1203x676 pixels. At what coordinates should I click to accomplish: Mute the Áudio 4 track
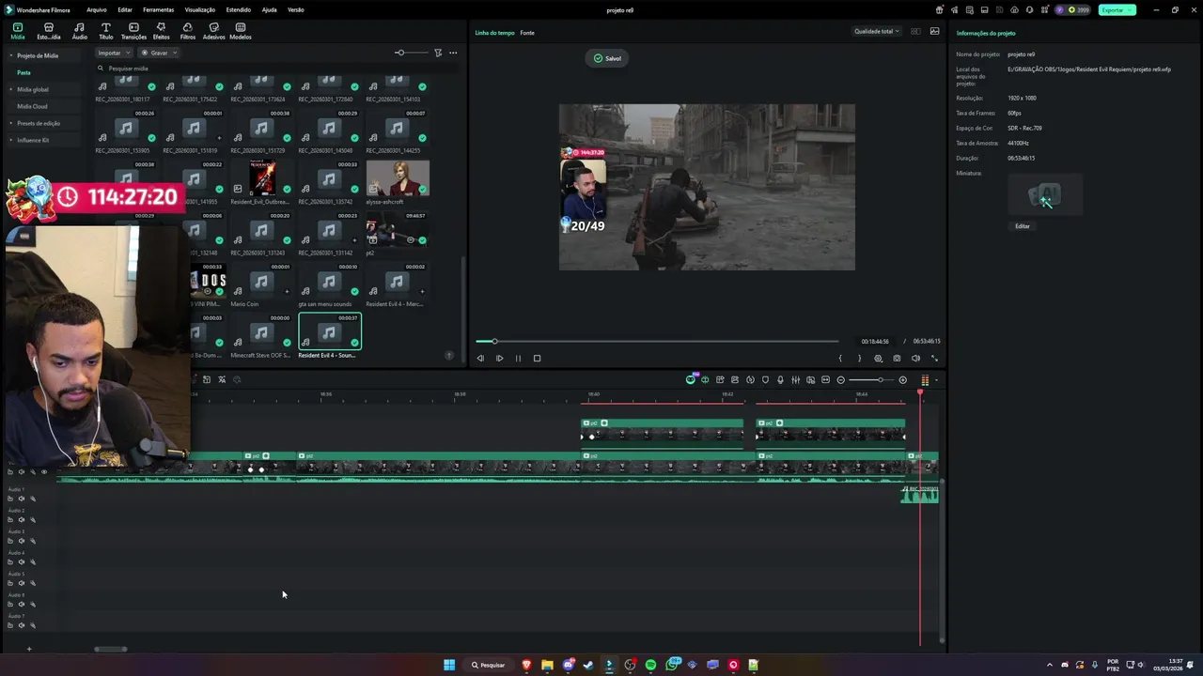(x=22, y=561)
